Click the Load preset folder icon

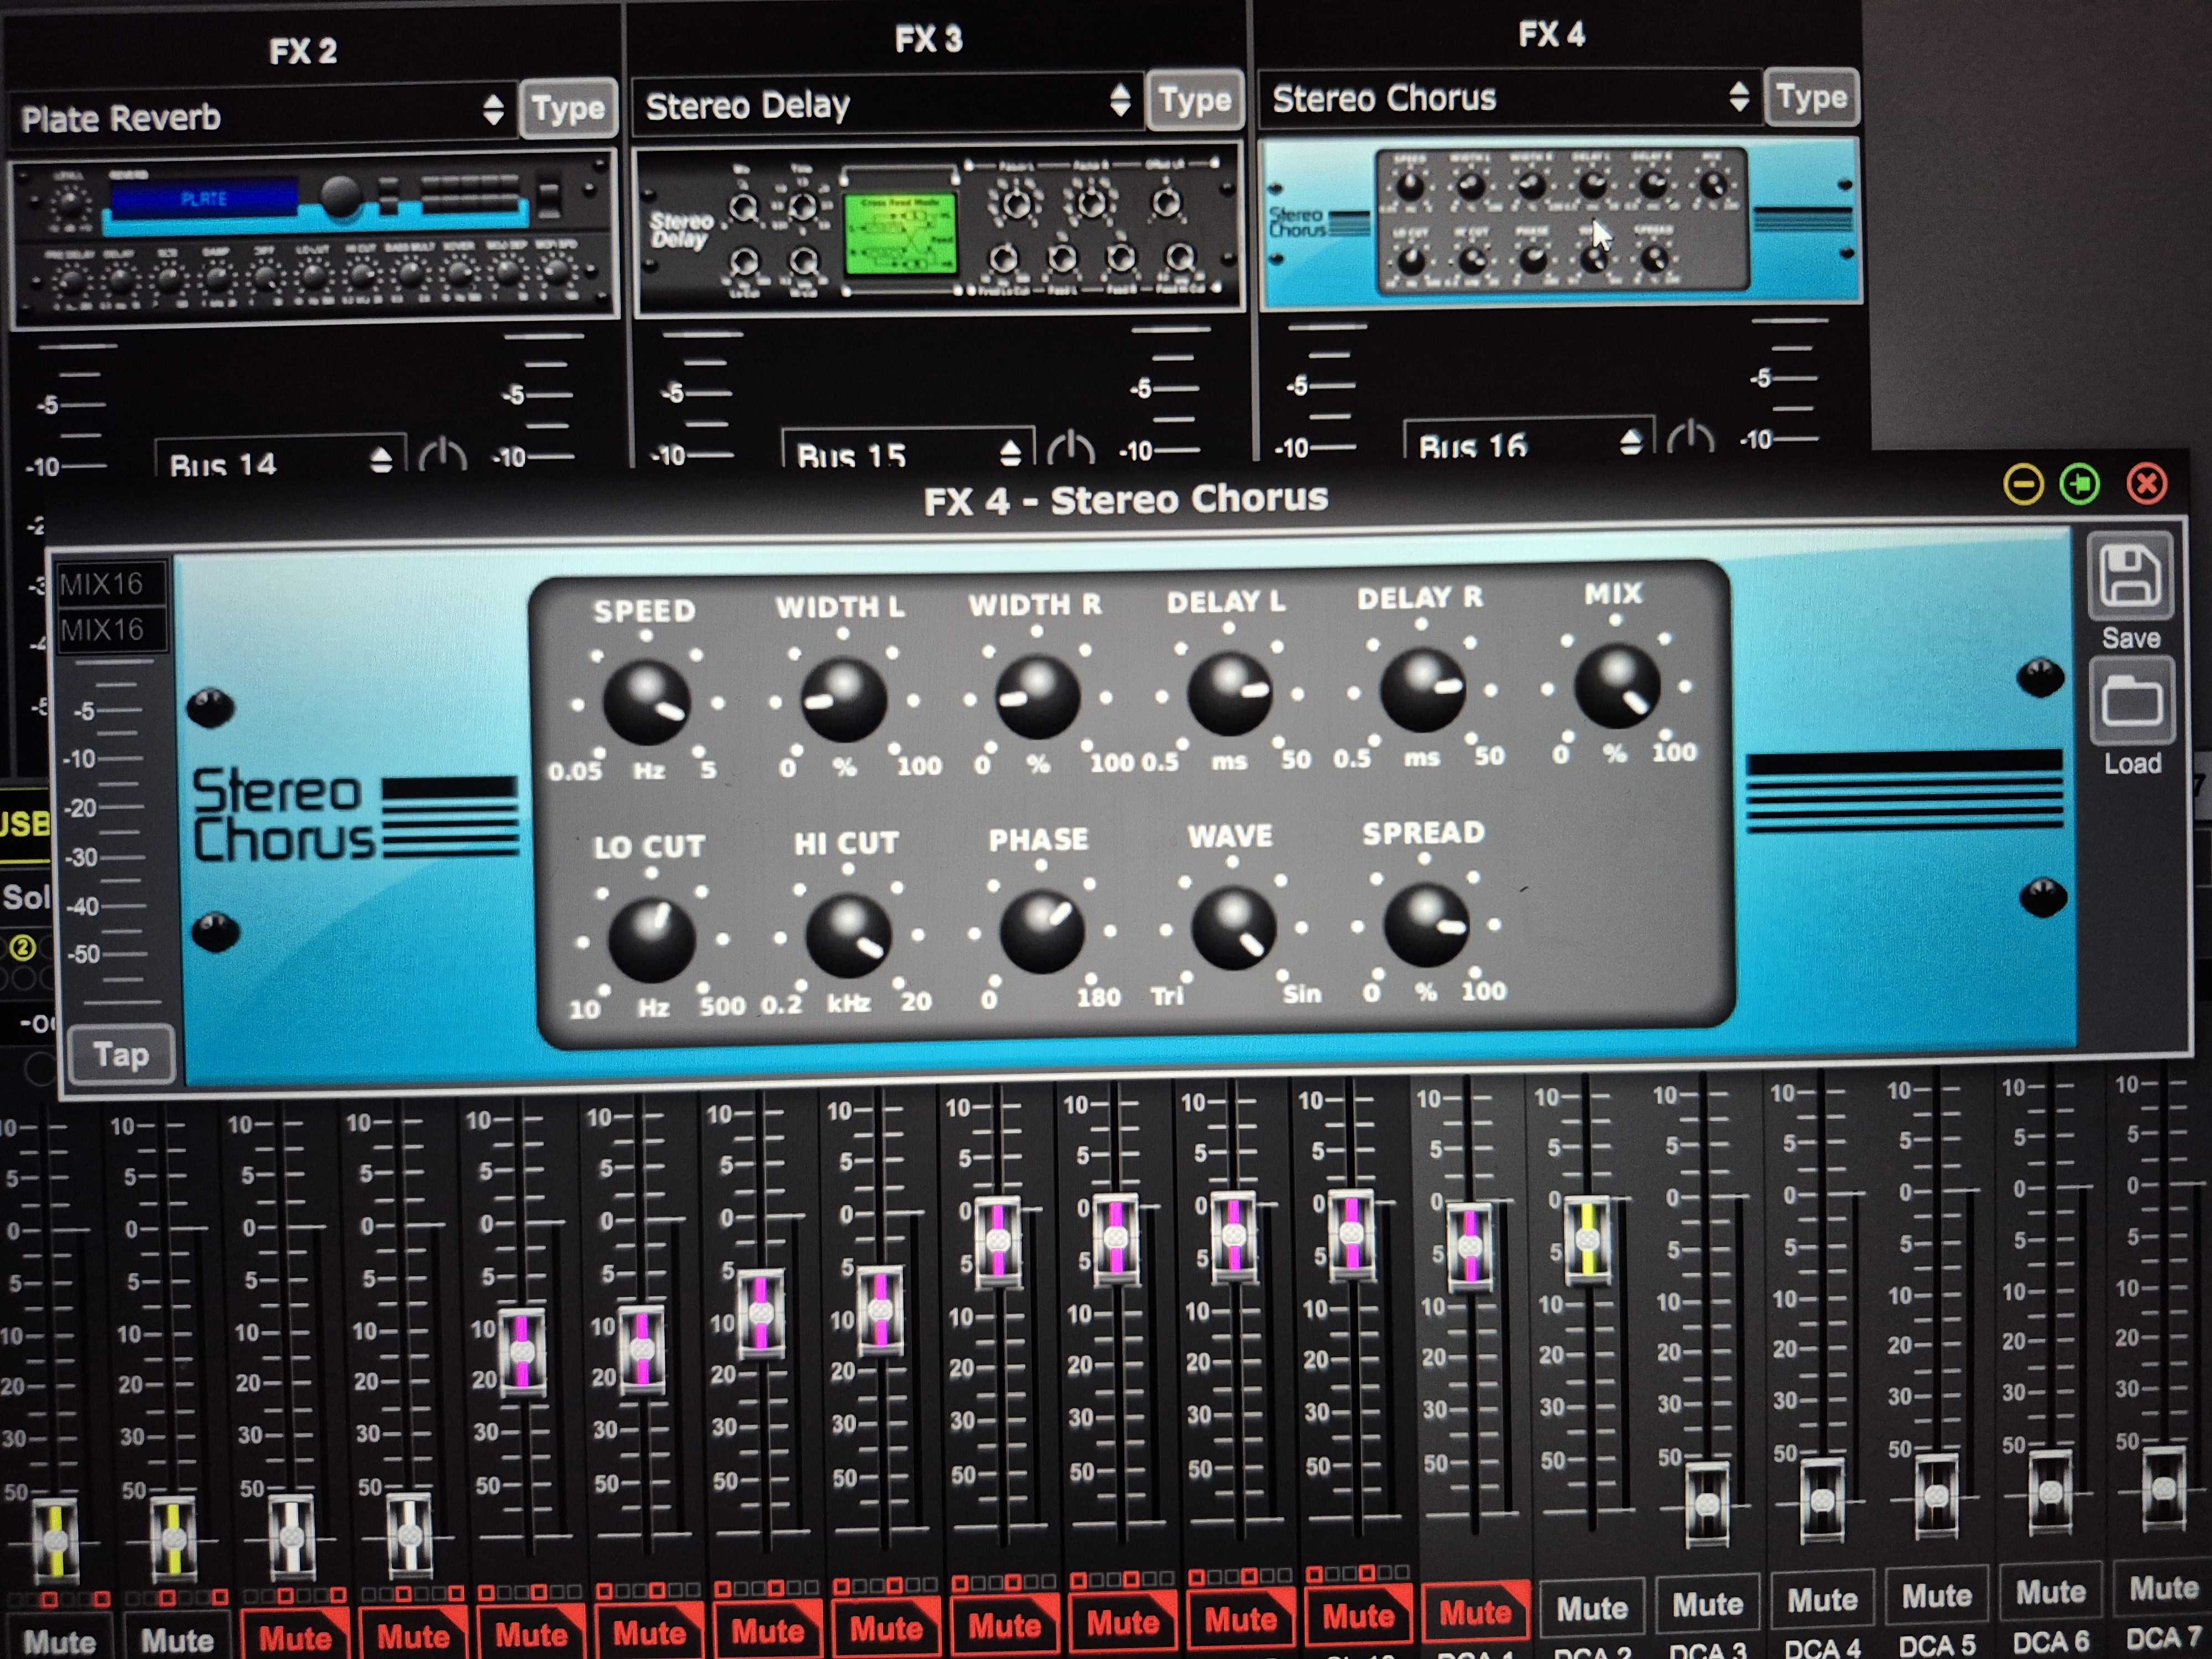tap(2131, 702)
